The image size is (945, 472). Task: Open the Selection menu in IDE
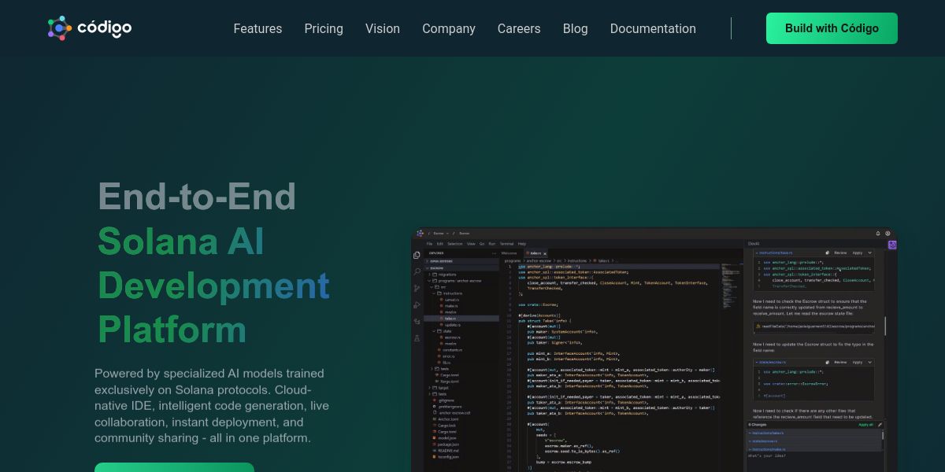pos(454,244)
